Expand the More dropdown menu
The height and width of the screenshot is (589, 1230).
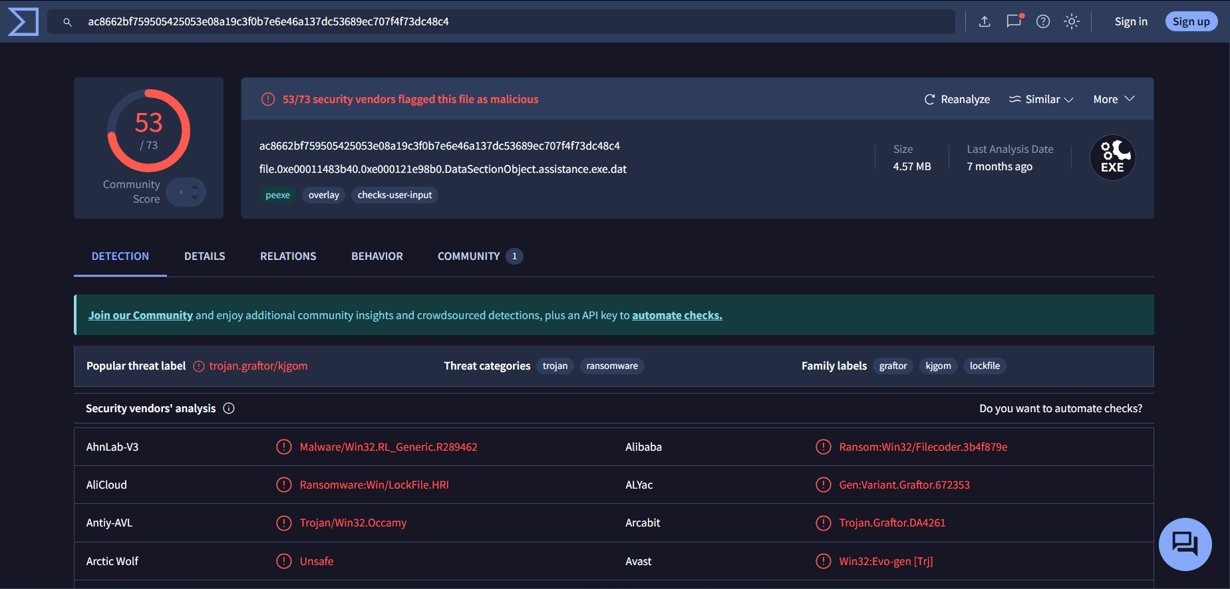coord(1114,99)
